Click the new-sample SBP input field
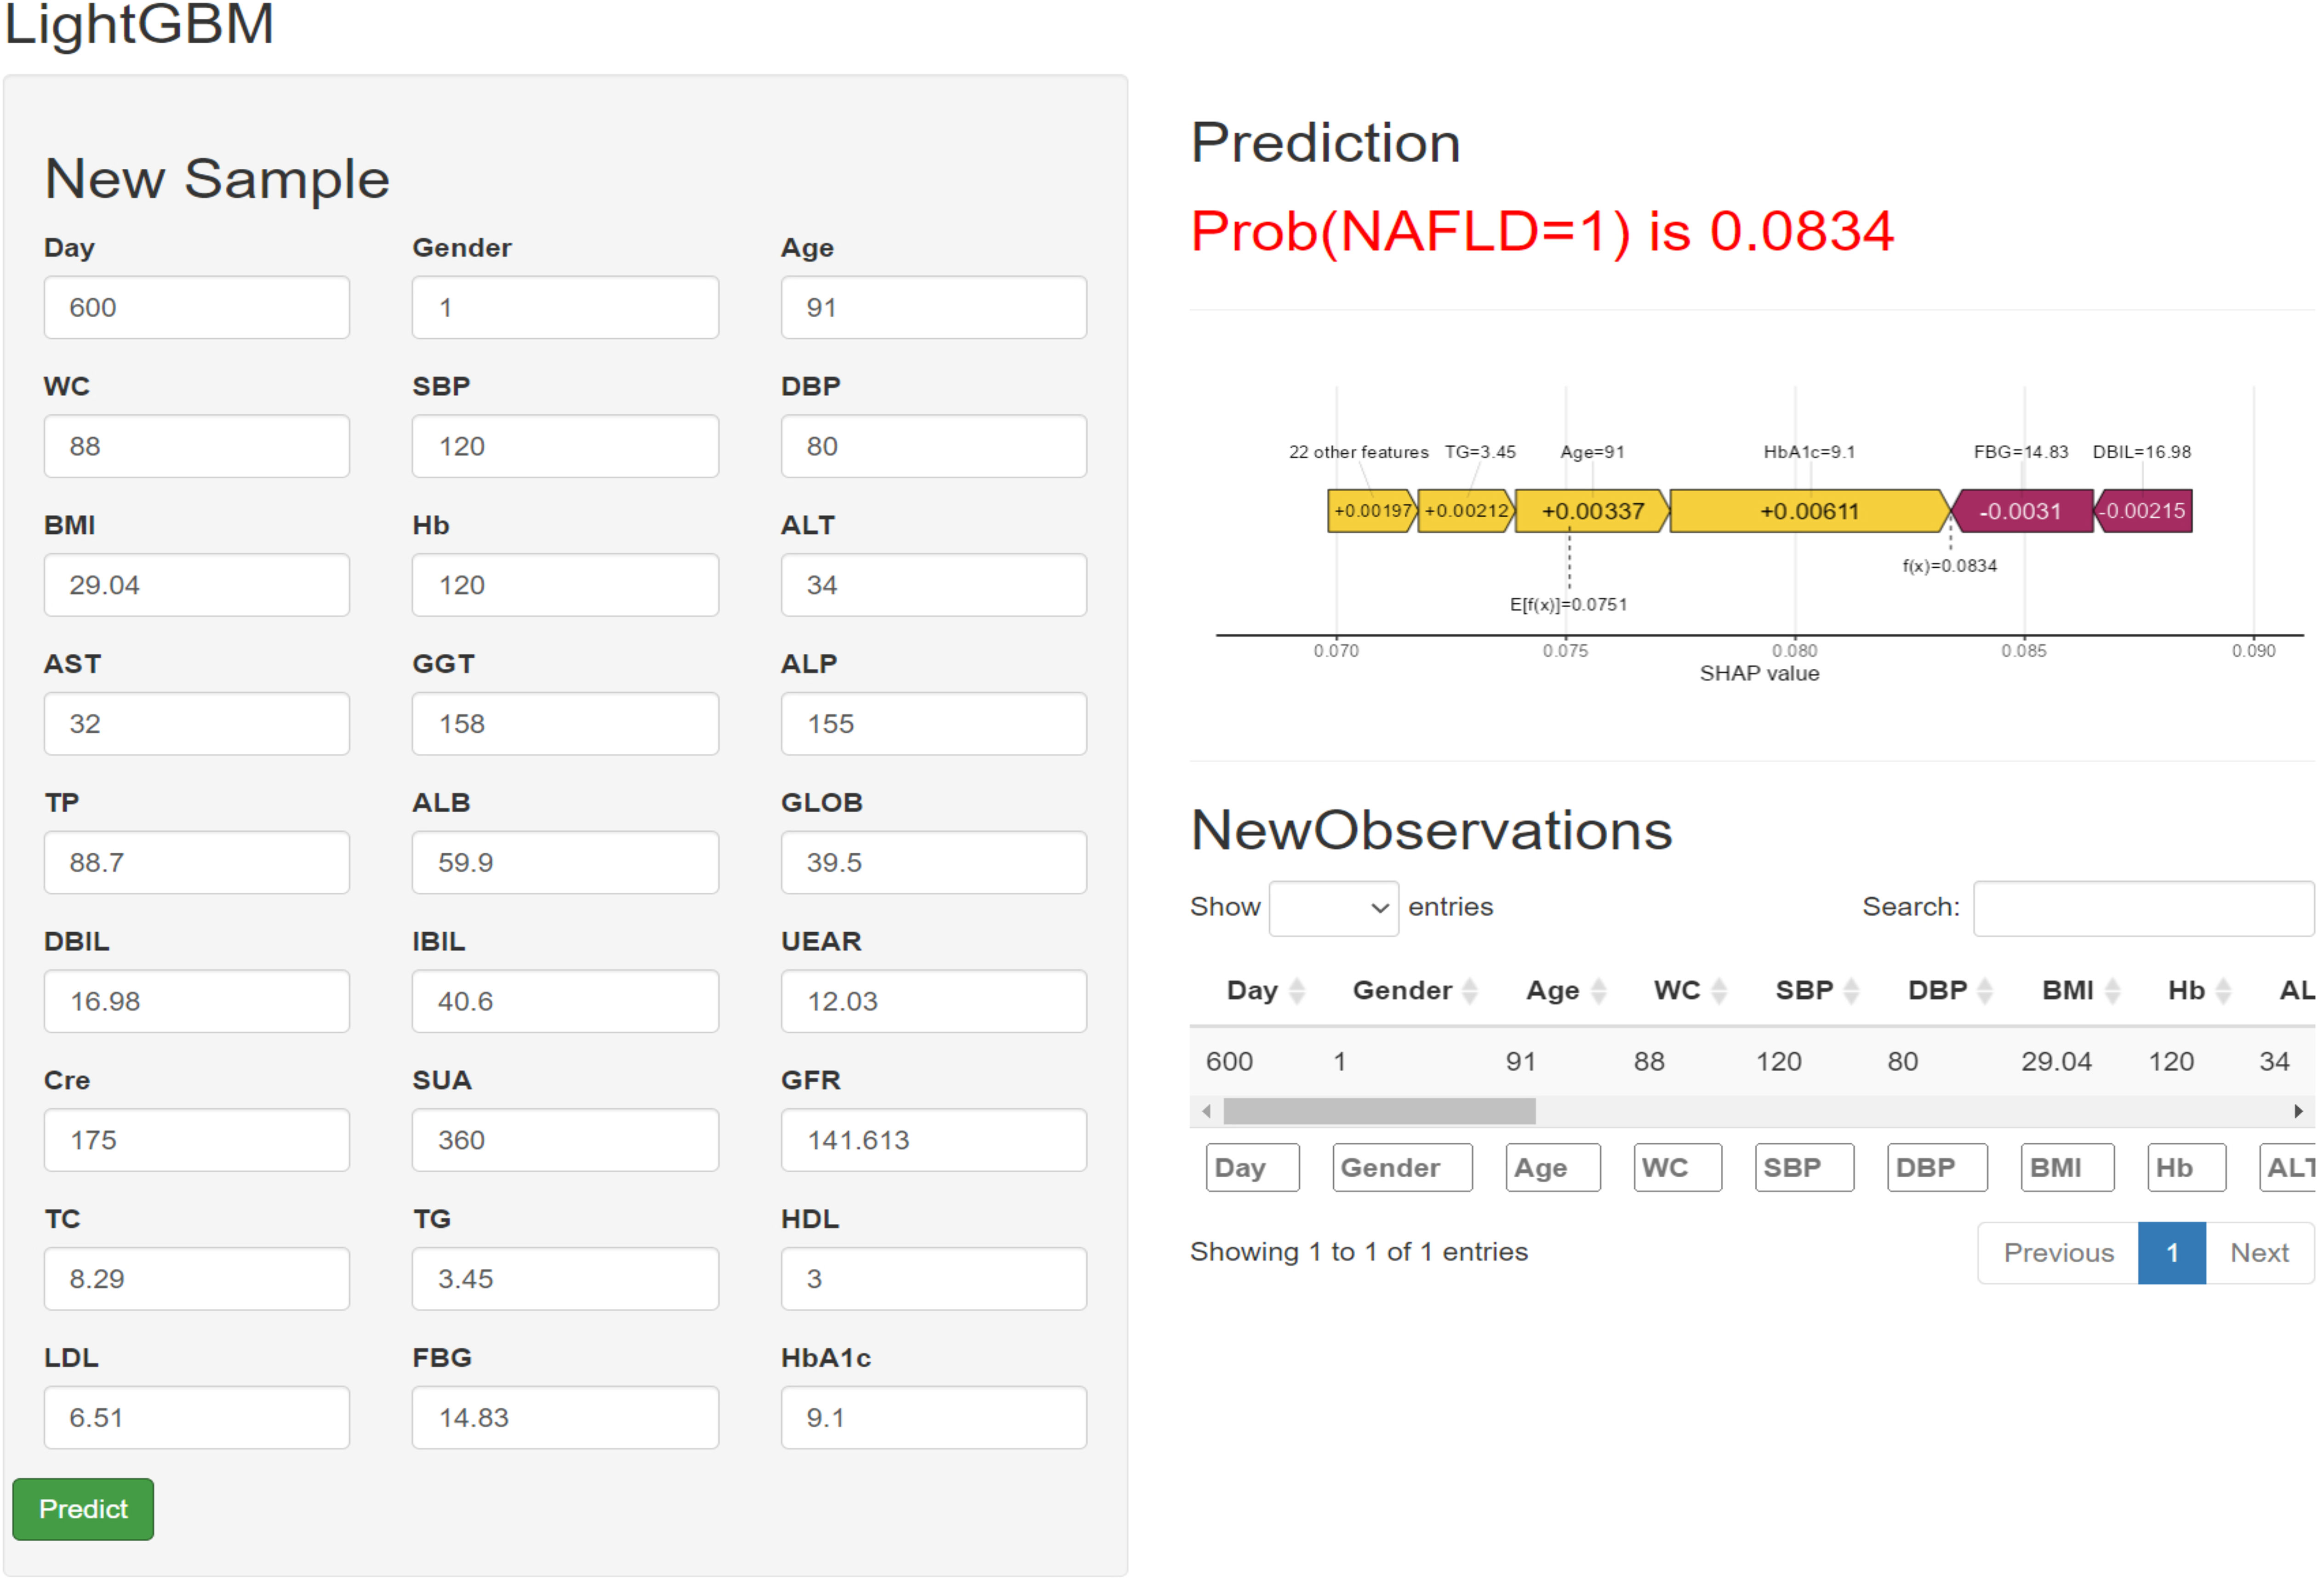2324x1580 pixels. 565,446
